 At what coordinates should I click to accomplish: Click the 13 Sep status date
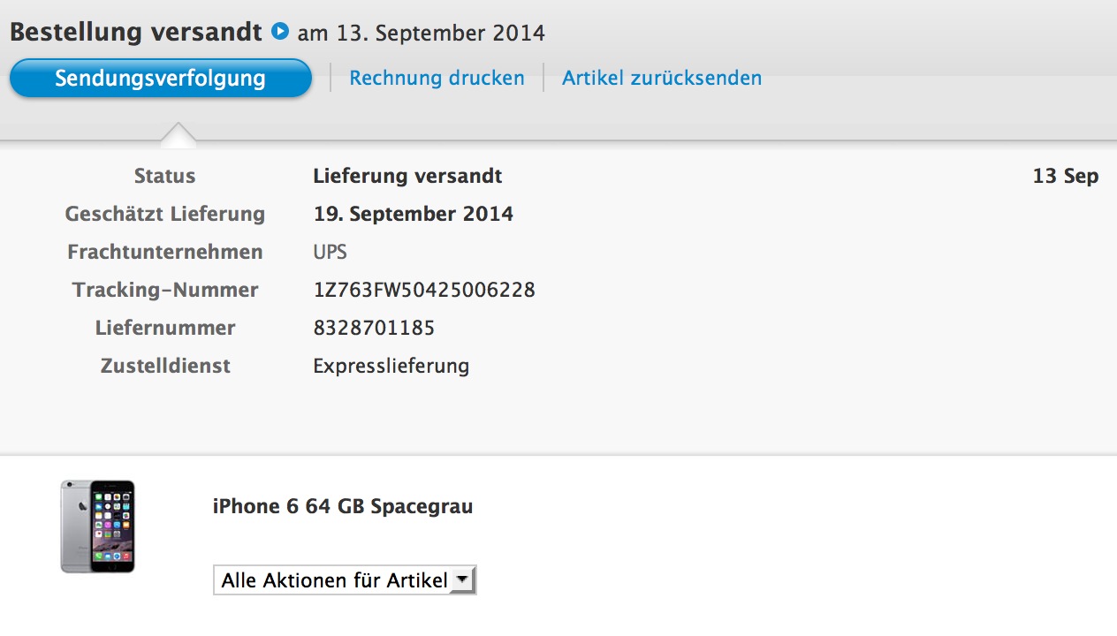pyautogui.click(x=1065, y=176)
